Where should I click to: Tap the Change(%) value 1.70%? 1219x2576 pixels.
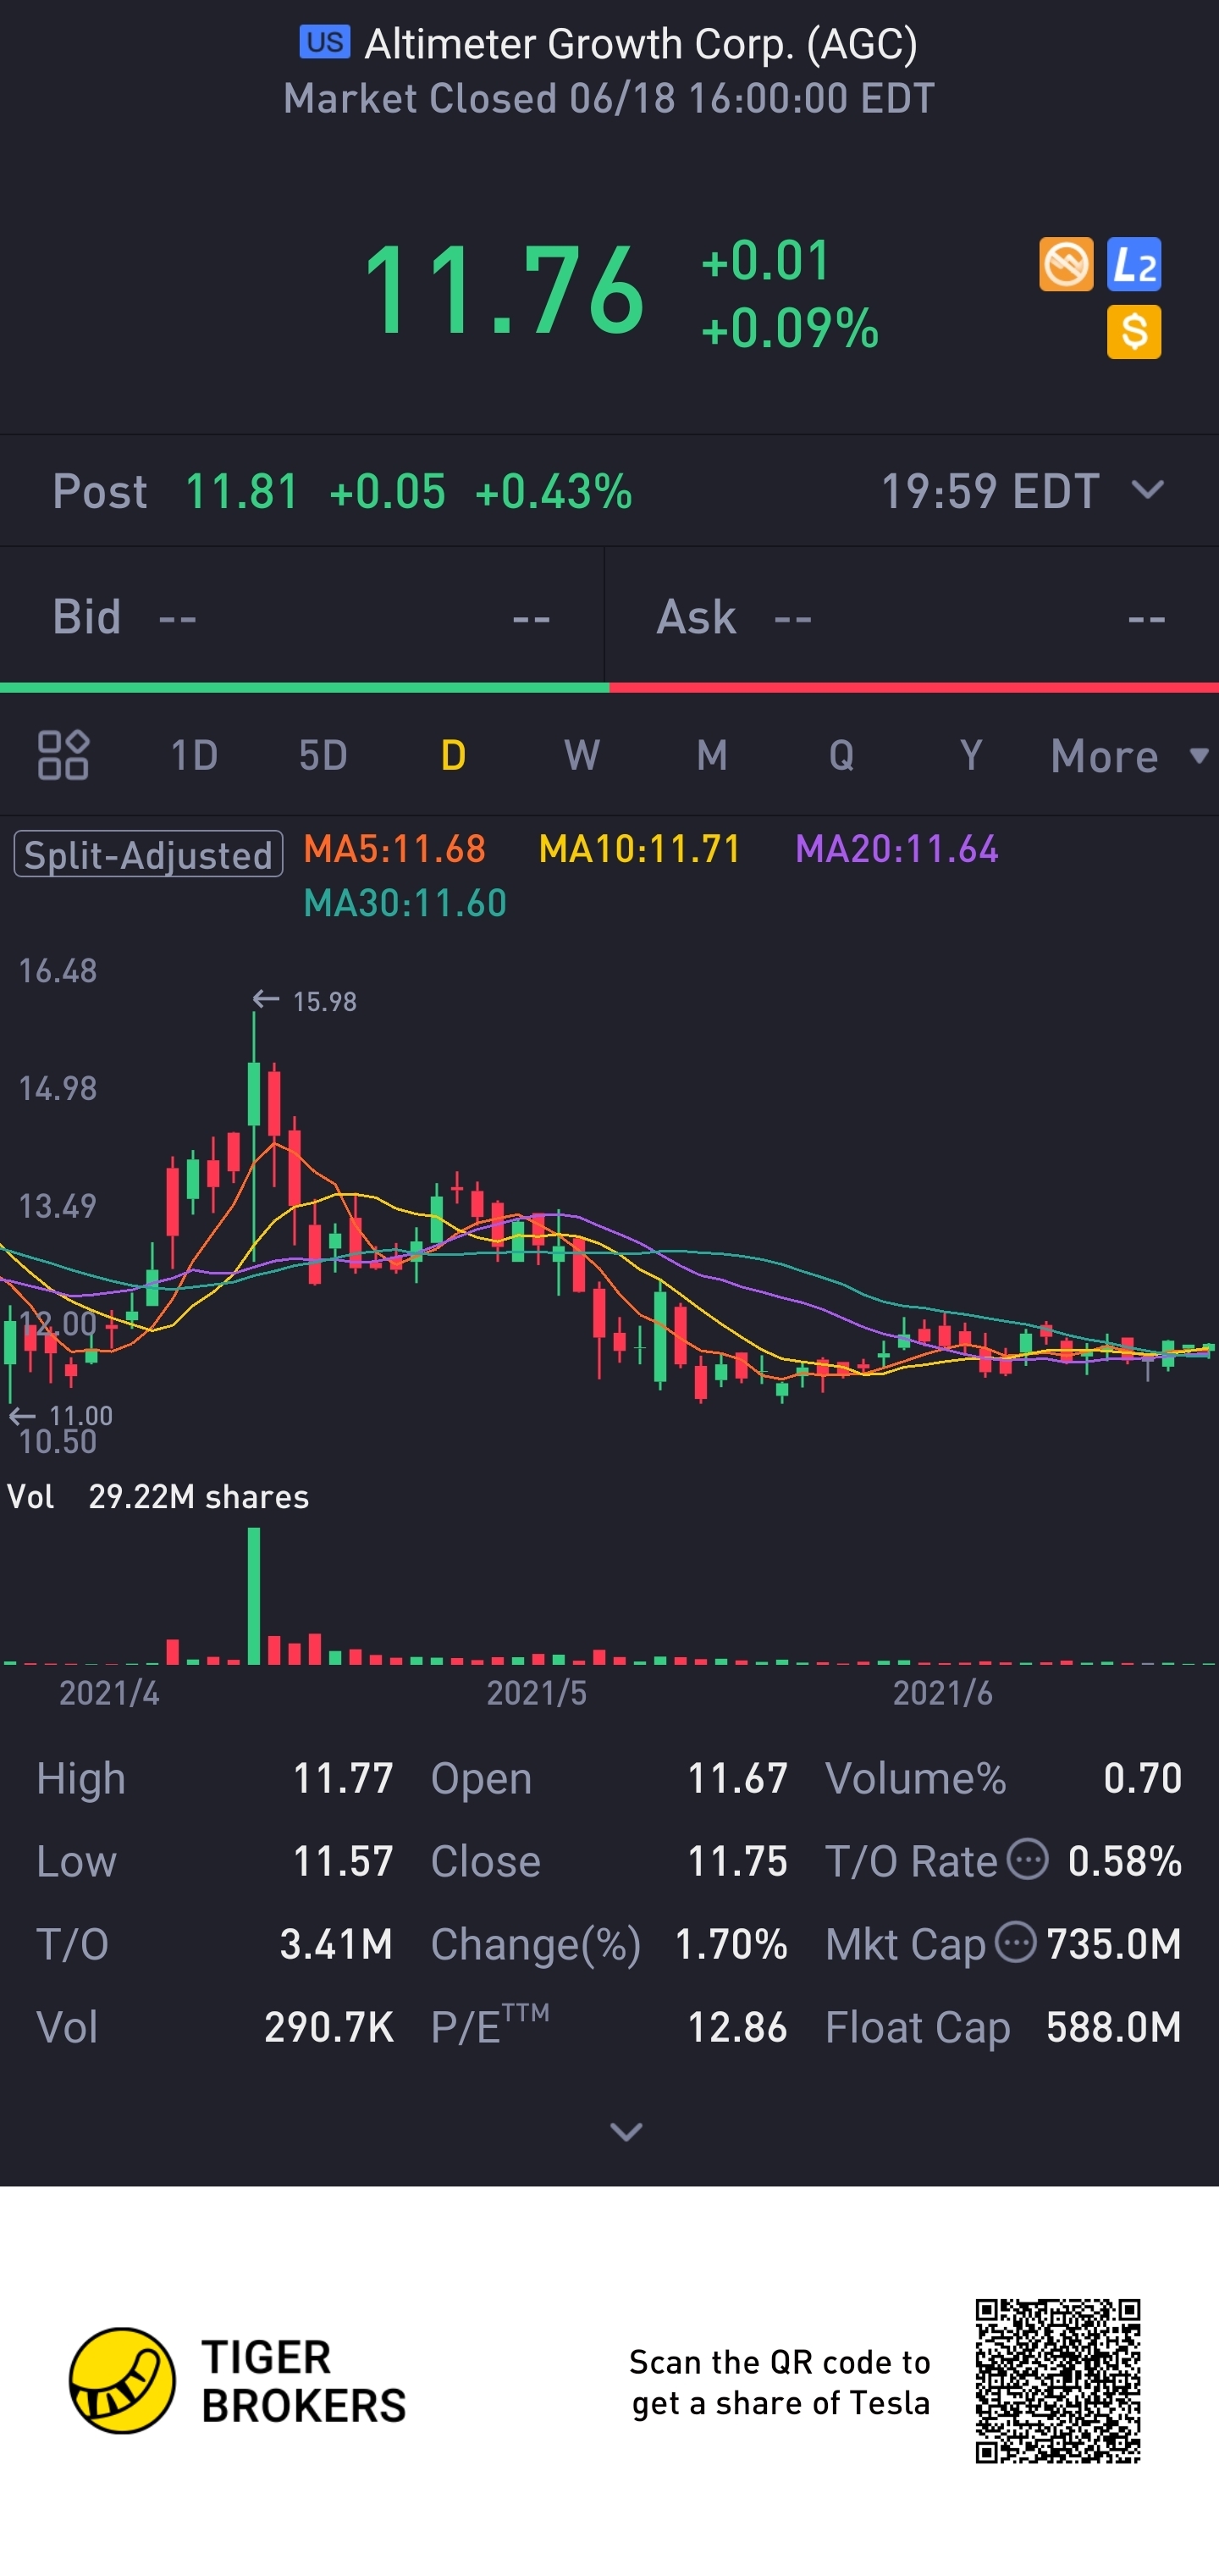tap(731, 1944)
